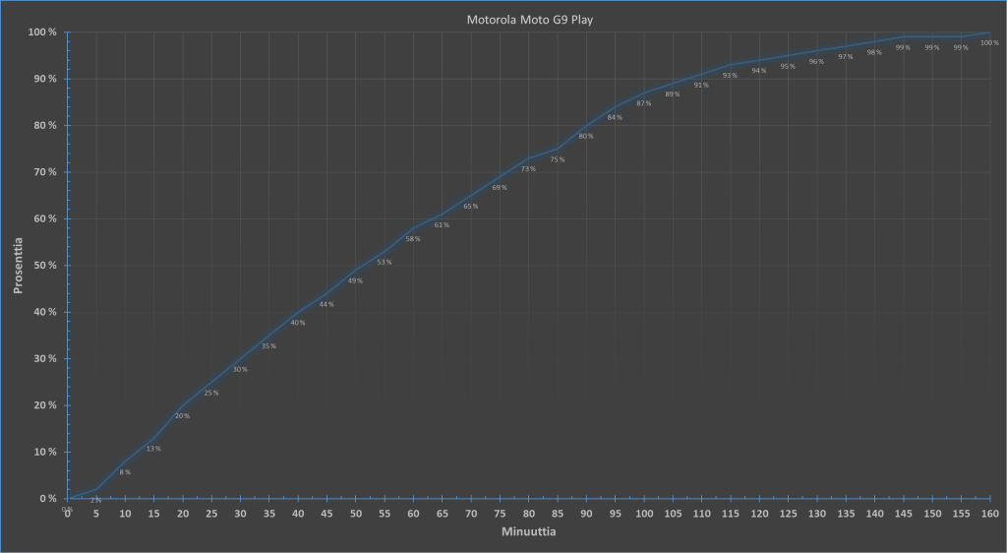This screenshot has height=553, width=1007.
Task: Click the 125 minute label on horizontal axis
Action: pos(788,514)
